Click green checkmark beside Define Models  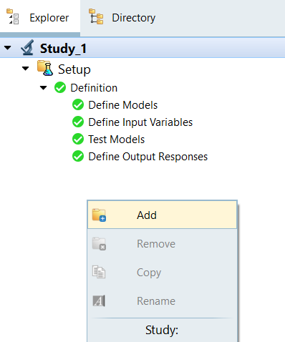coord(78,104)
